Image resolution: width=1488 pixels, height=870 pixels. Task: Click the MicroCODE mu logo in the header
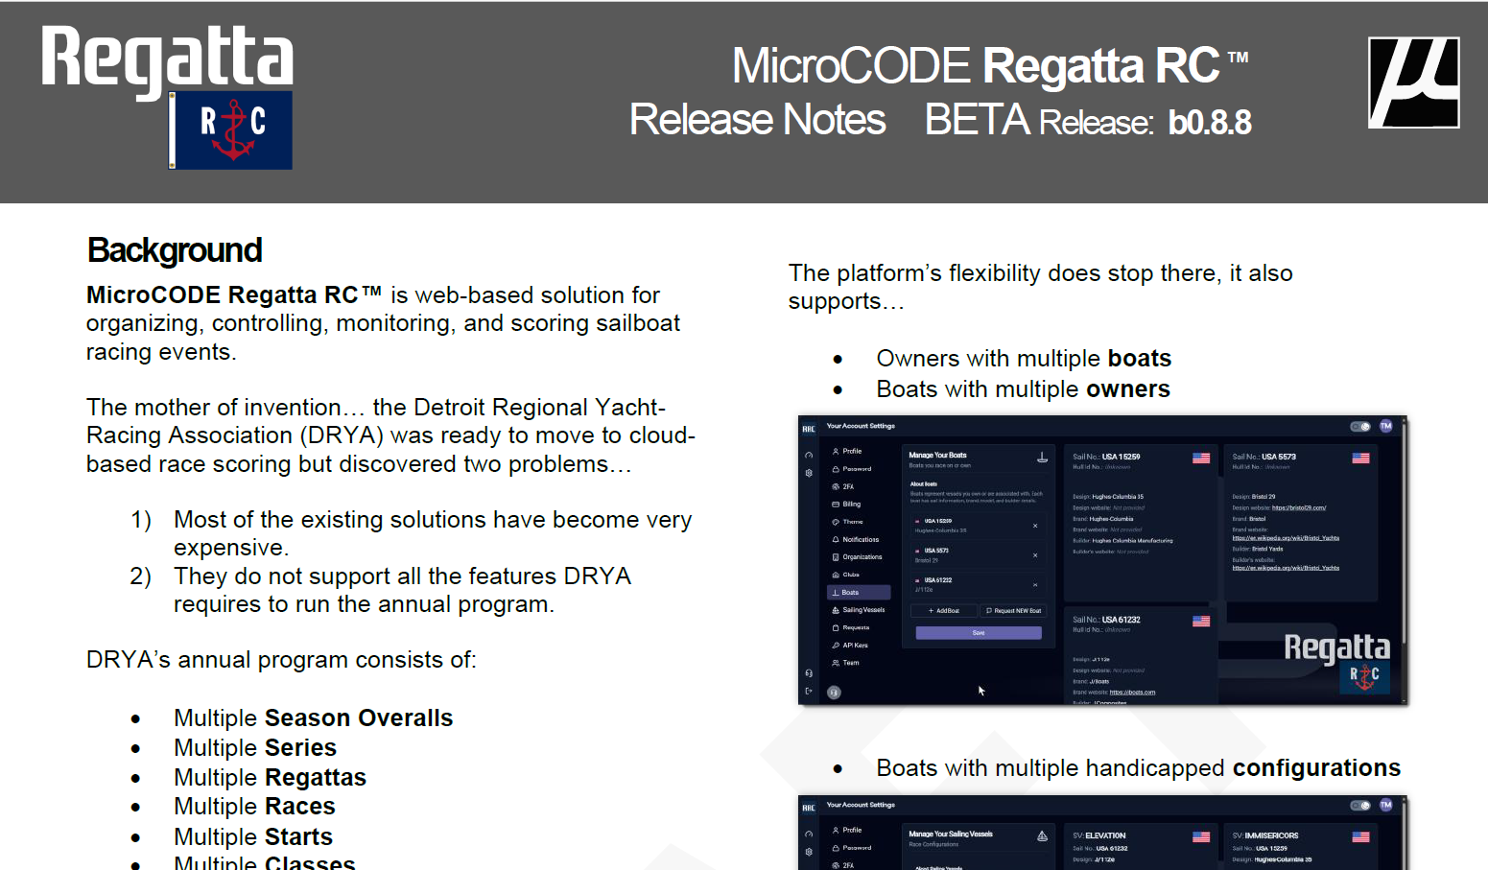(x=1413, y=82)
